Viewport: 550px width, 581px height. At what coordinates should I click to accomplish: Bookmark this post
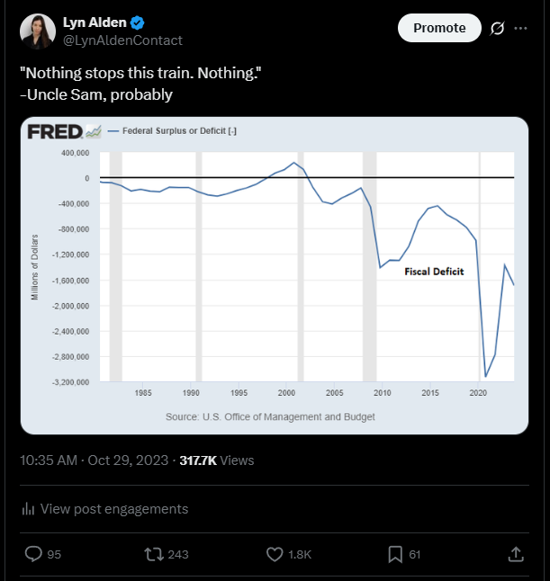(393, 554)
